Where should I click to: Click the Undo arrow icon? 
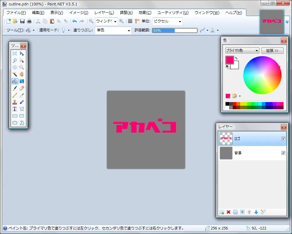click(74, 21)
